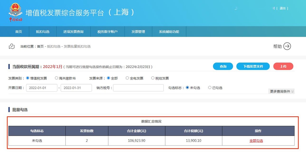Click the China Tax emblem logo
The image size is (306, 153).
click(x=15, y=11)
